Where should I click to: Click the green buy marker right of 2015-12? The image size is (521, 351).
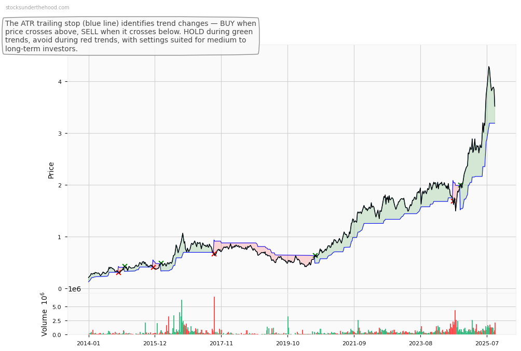click(x=161, y=263)
